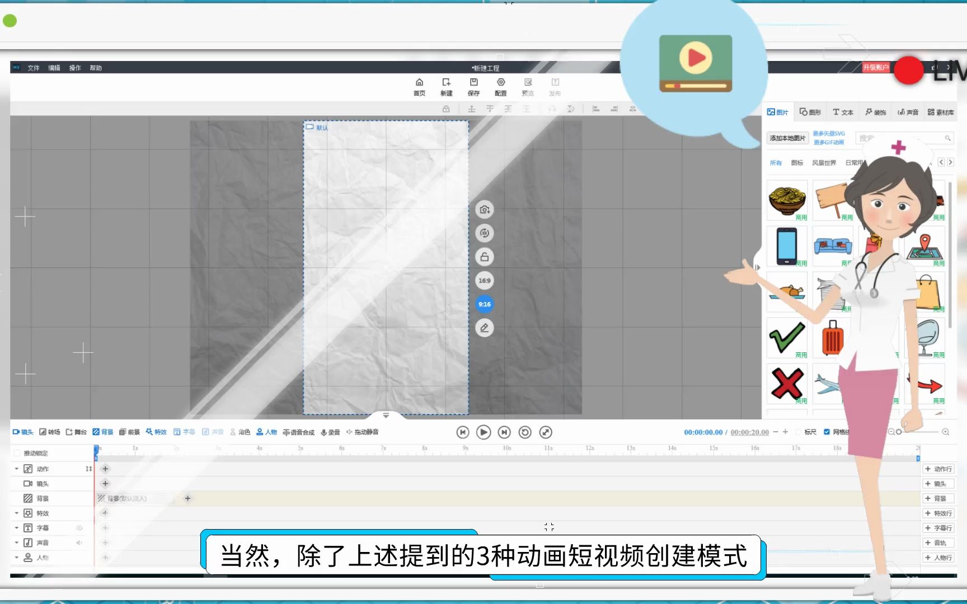
Task: Open 配置 configuration settings
Action: click(x=501, y=87)
